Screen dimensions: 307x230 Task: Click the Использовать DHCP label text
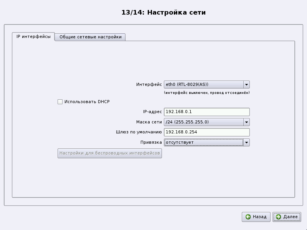(87, 102)
